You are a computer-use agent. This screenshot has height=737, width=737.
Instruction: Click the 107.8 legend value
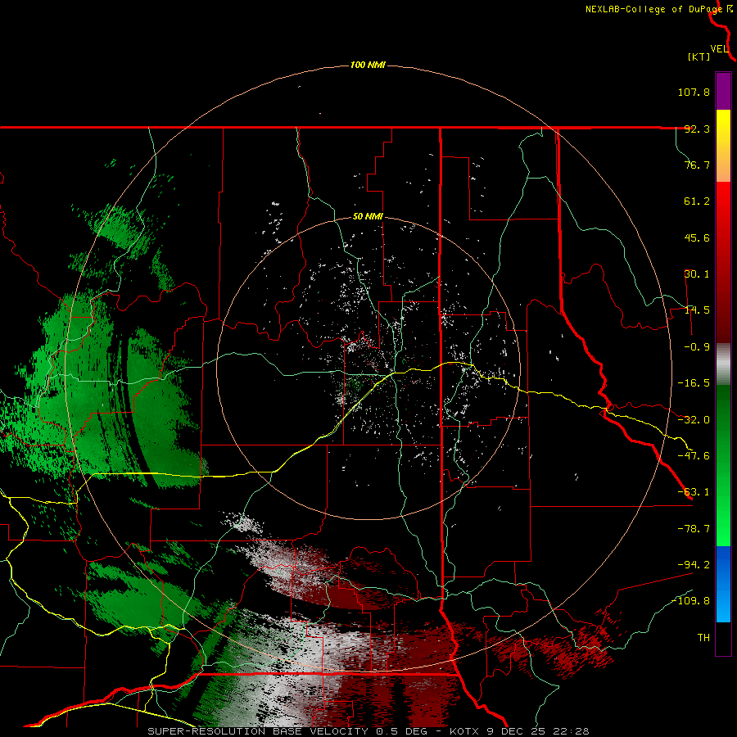(694, 92)
